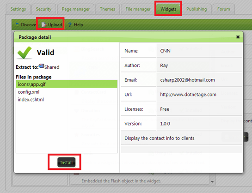This screenshot has height=193, width=252.
Task: Select config.xml in Files in package
Action: (67, 92)
